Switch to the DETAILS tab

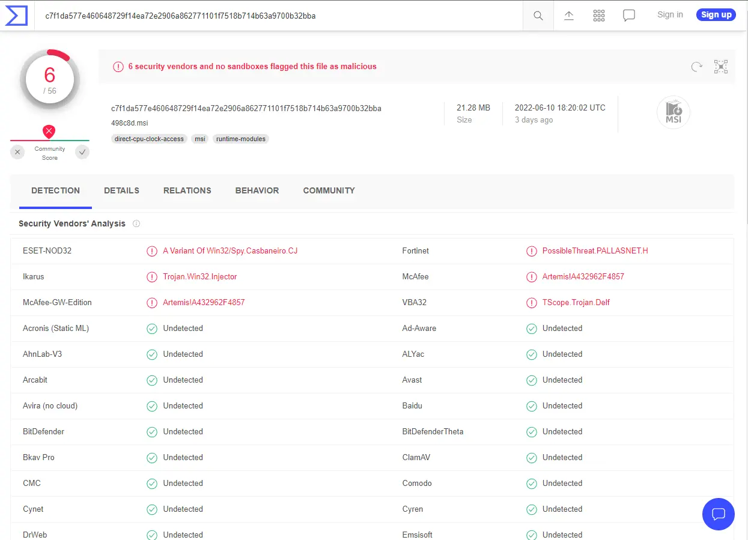coord(121,190)
